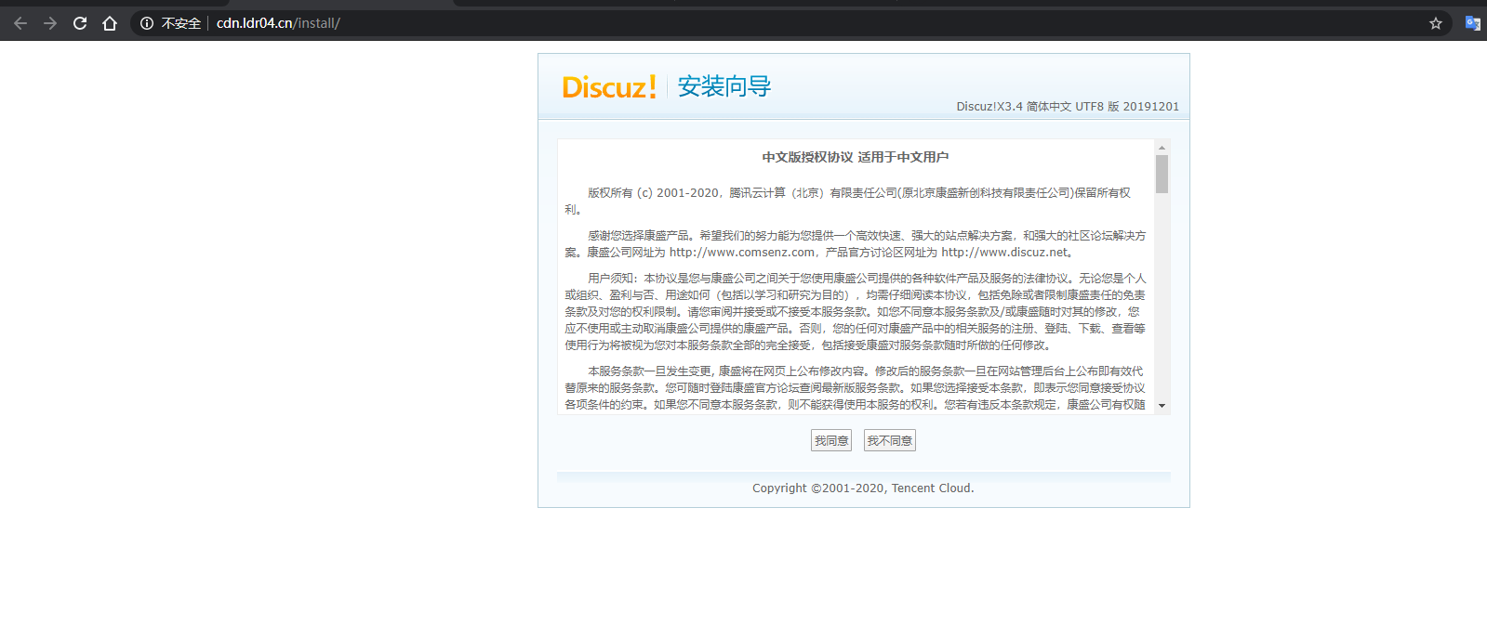This screenshot has height=625, width=1487.
Task: Open the translate extension icon
Action: 1472,23
